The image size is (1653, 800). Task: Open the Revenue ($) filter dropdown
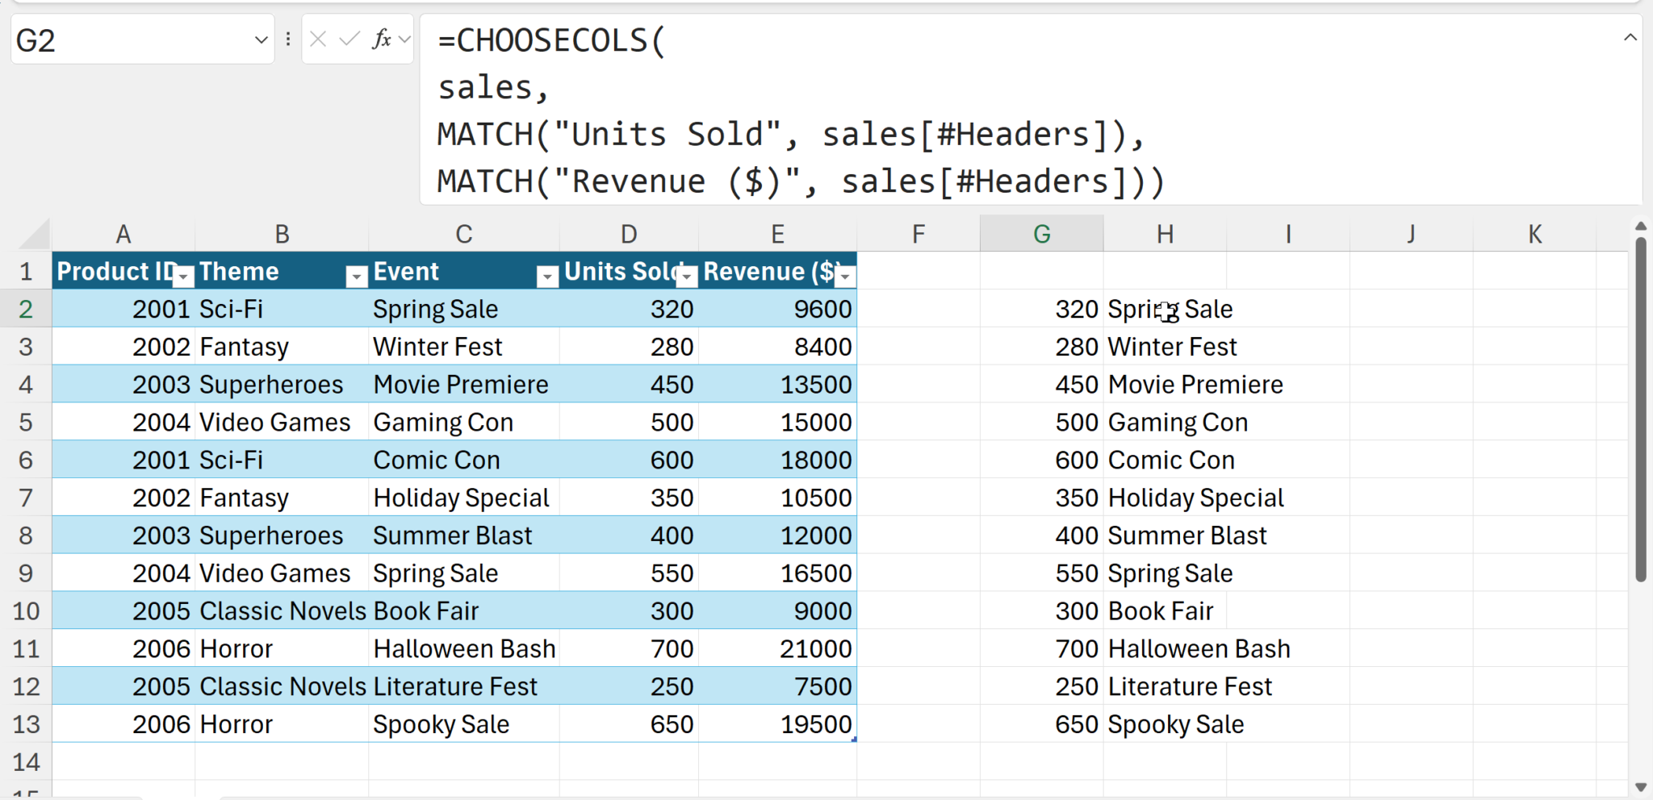click(845, 277)
